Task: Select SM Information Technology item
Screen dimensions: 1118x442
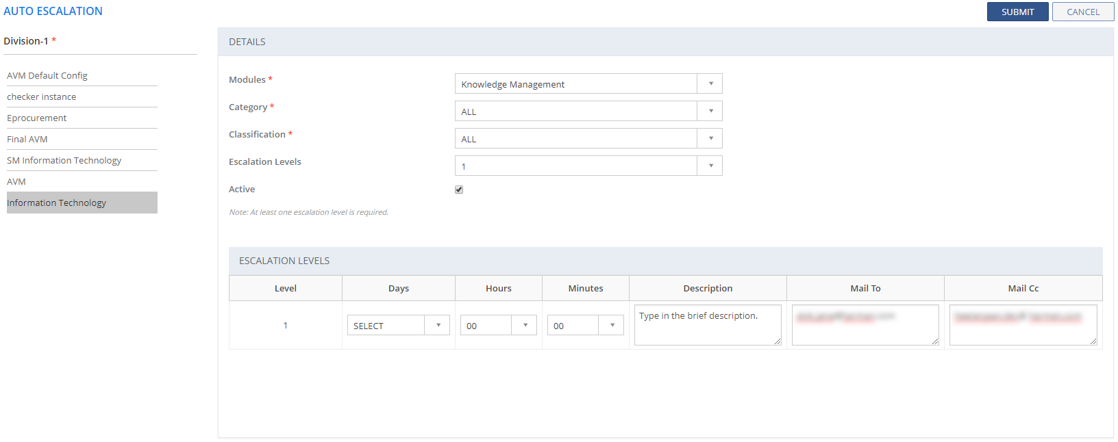Action: pos(64,160)
